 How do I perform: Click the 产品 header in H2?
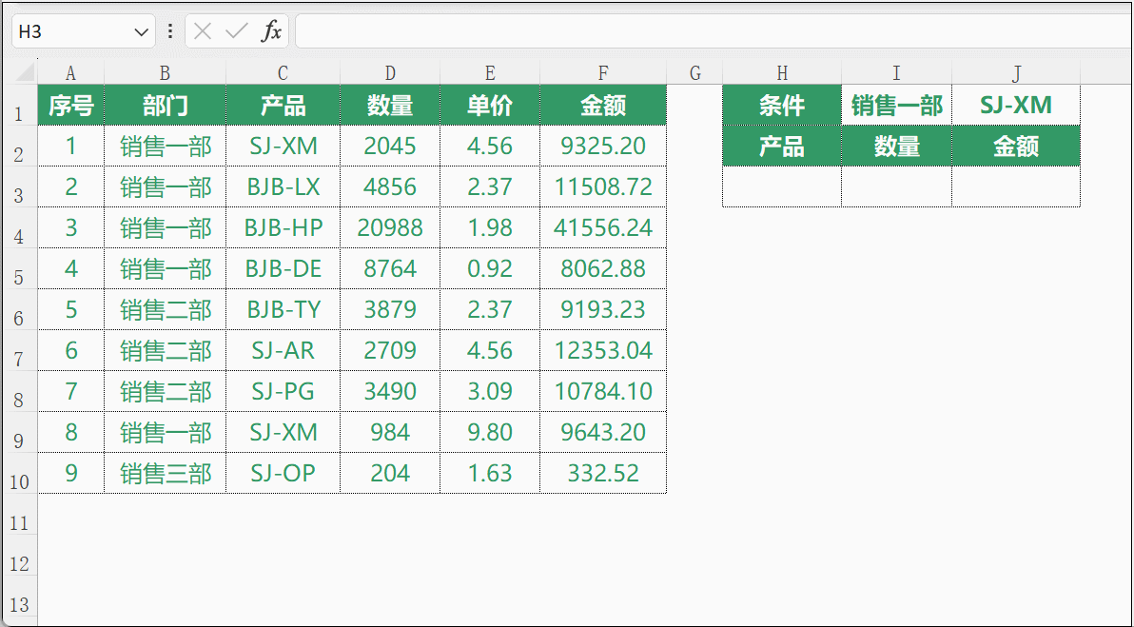coord(782,147)
